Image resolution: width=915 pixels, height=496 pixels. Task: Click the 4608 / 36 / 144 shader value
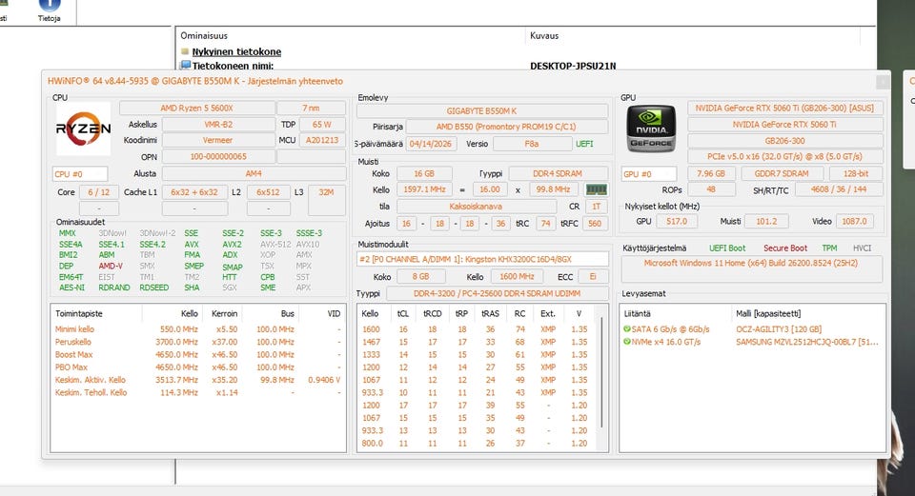(839, 189)
